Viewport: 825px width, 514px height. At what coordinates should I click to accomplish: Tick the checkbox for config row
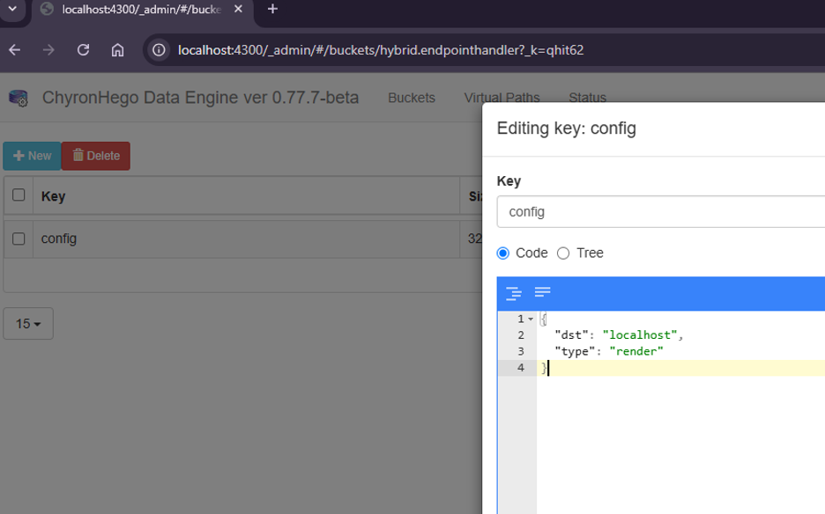19,239
